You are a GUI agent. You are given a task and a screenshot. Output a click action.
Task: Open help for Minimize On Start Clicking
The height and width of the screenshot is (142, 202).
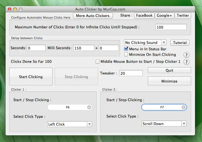[186, 55]
